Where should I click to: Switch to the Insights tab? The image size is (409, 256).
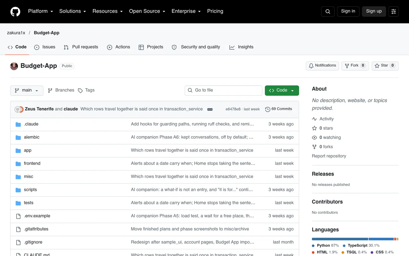[x=241, y=47]
